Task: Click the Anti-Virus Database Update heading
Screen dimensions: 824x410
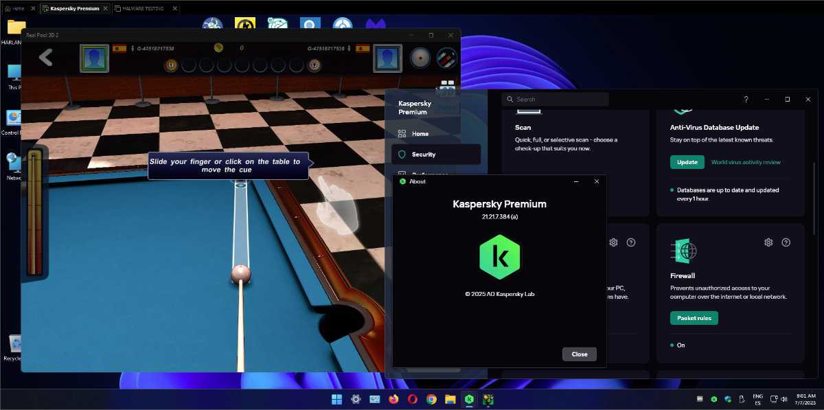Action: click(714, 128)
